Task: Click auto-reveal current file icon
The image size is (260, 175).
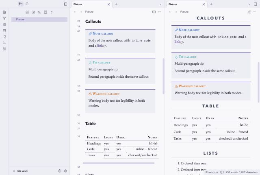Action: (45, 12)
